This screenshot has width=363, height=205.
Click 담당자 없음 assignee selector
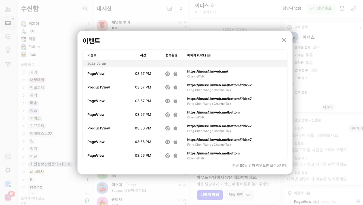coord(292,8)
